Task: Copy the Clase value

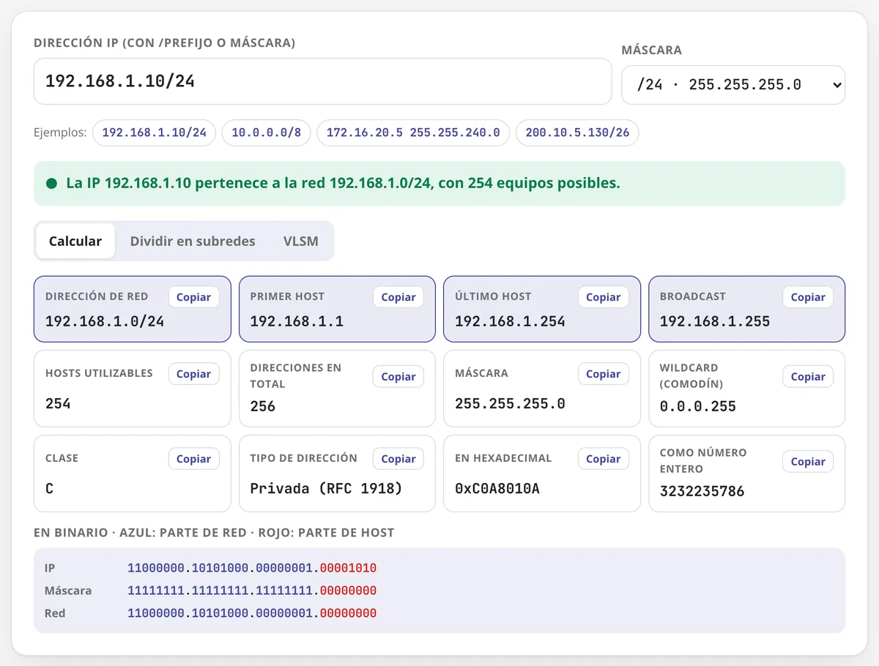Action: coord(193,459)
